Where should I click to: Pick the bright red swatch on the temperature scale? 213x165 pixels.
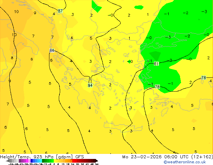[73, 161]
